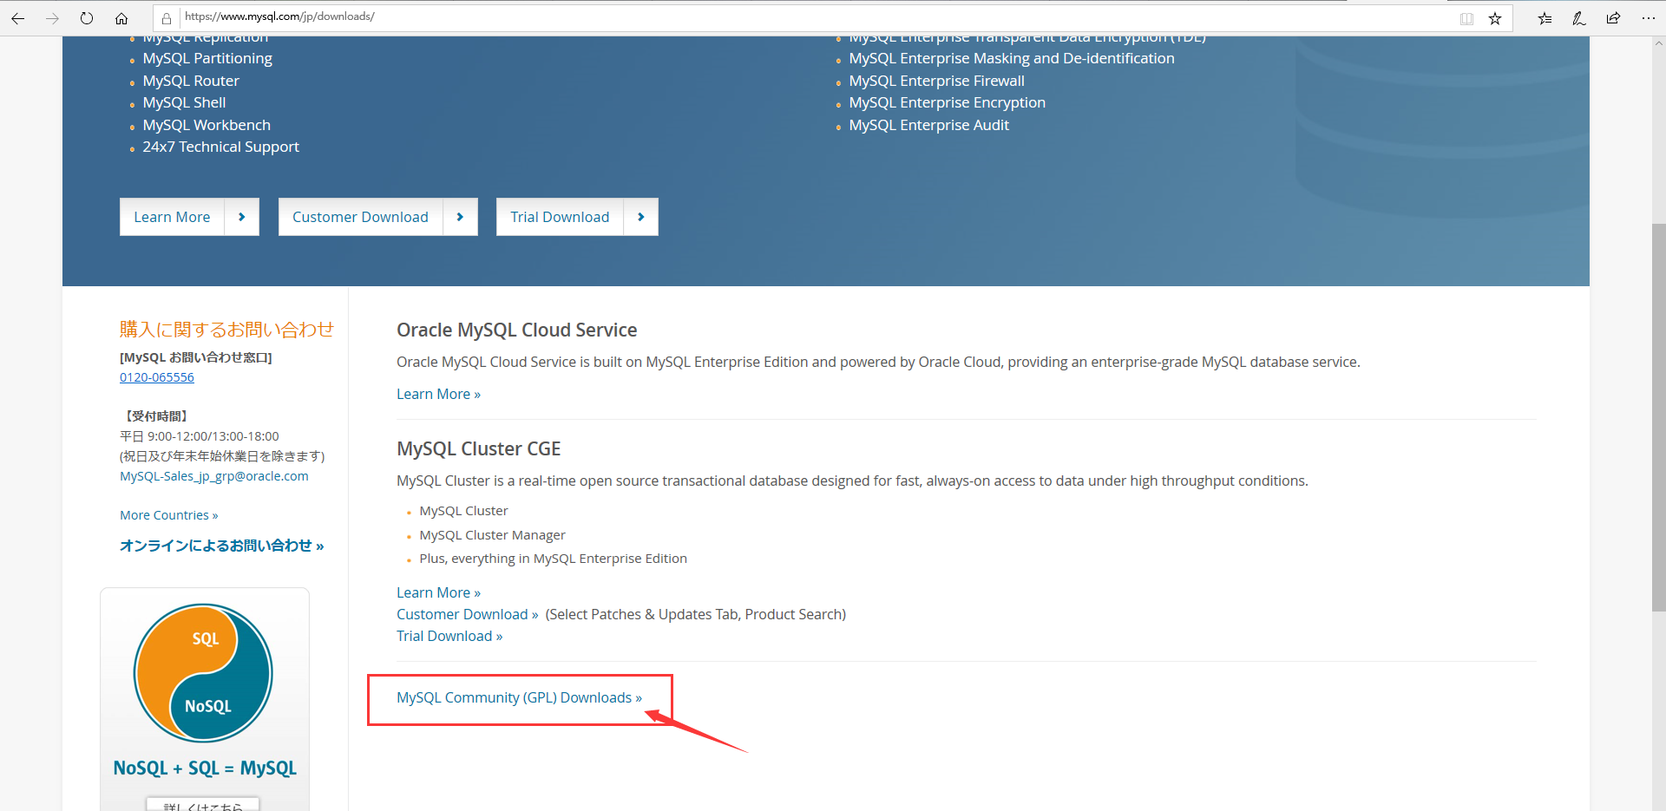Image resolution: width=1666 pixels, height=811 pixels.
Task: Click the MySQL Cluster Manager bullet item
Action: [x=493, y=535]
